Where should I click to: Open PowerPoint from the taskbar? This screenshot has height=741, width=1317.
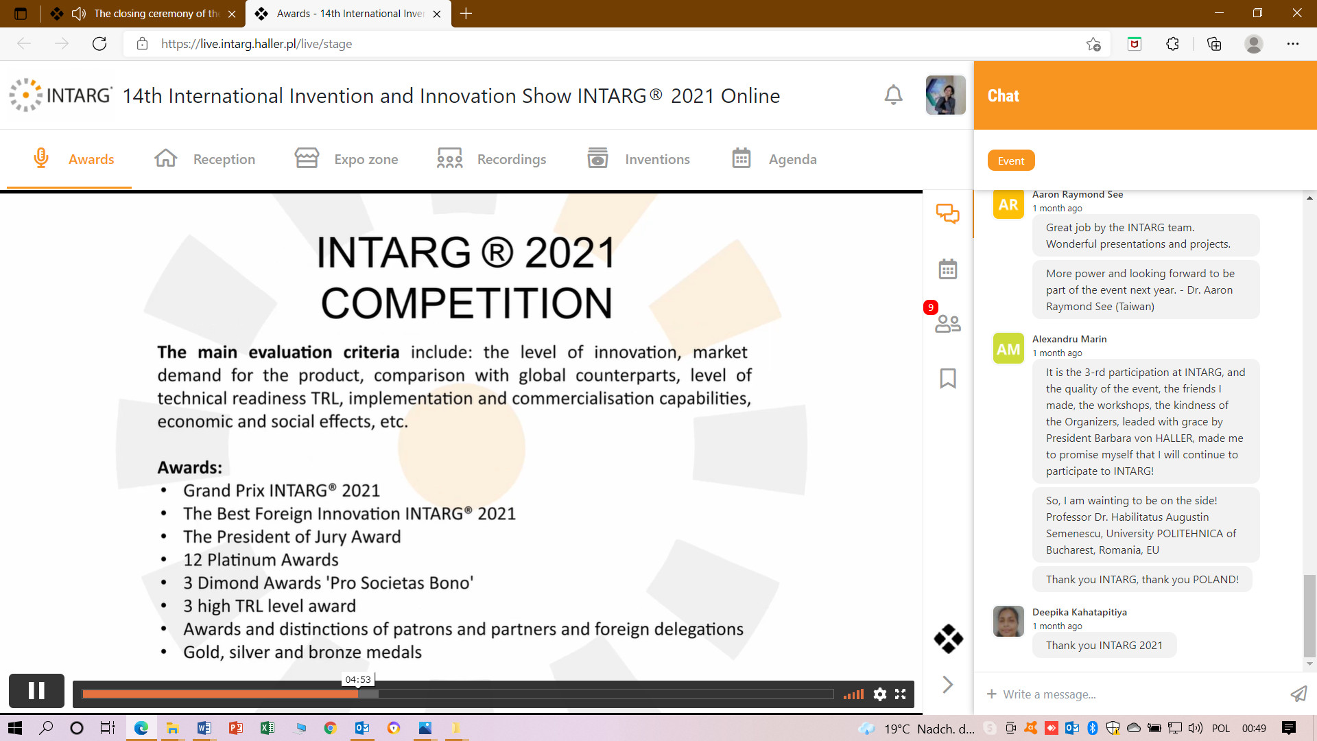235,728
